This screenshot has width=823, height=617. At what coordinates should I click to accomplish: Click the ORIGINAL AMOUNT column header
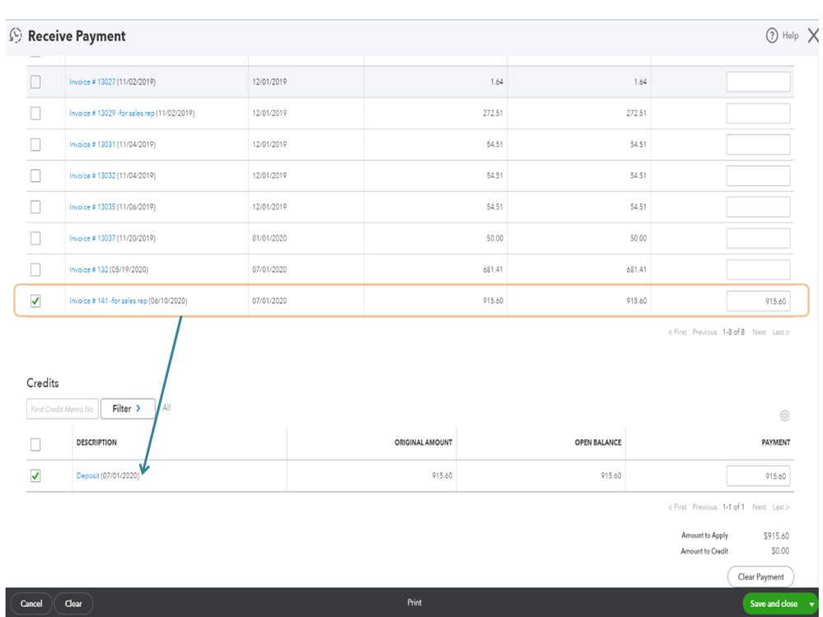(x=423, y=442)
